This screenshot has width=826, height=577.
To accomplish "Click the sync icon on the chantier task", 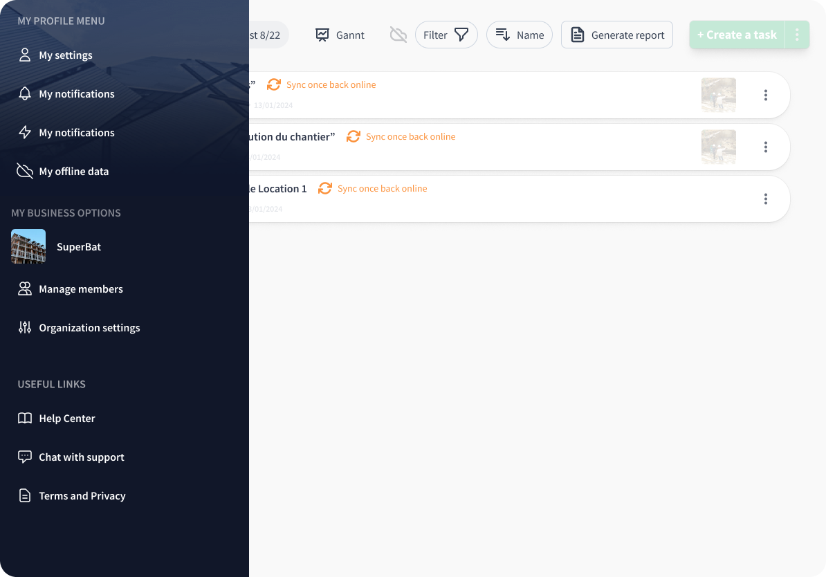I will pyautogui.click(x=354, y=136).
